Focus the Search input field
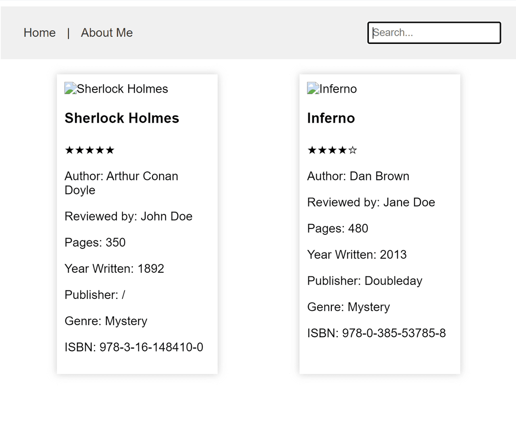The width and height of the screenshot is (516, 426). [434, 33]
